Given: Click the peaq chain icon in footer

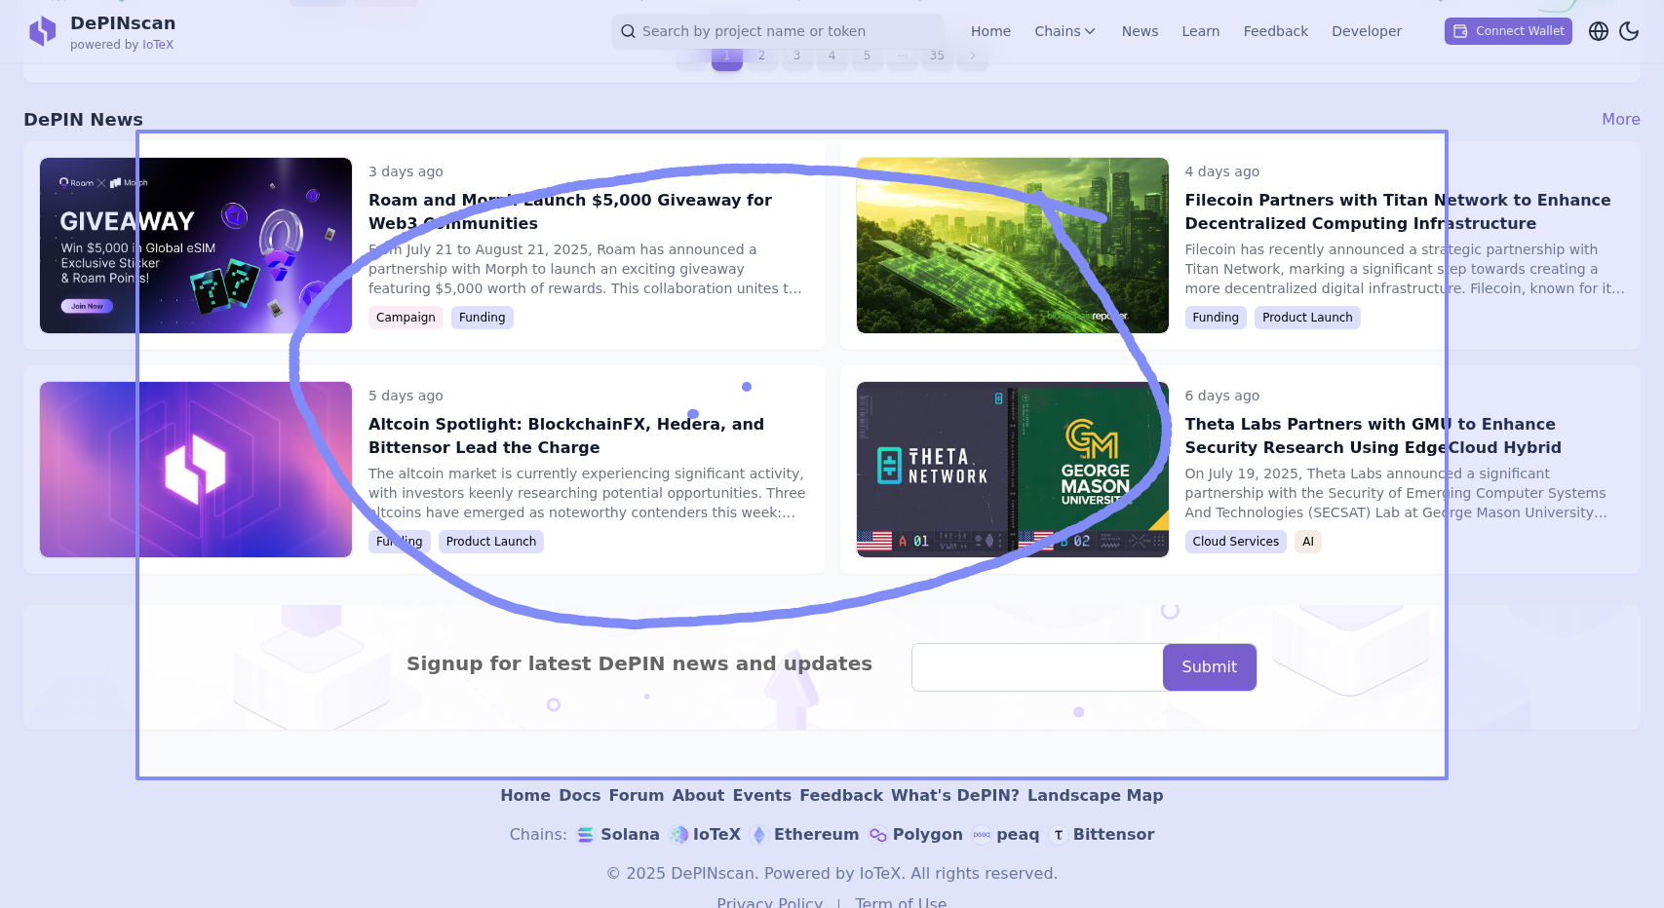Looking at the screenshot, I should click(982, 835).
